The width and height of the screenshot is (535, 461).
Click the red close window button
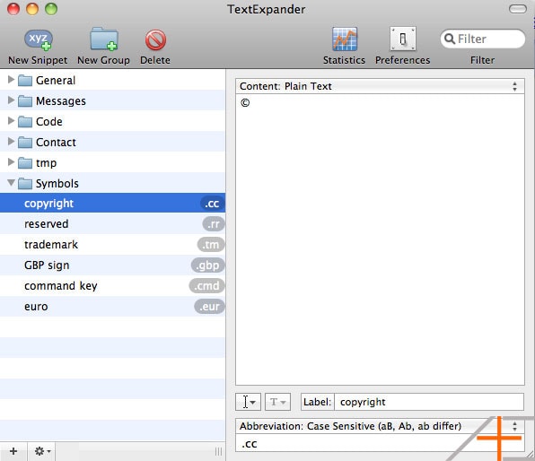tap(13, 9)
